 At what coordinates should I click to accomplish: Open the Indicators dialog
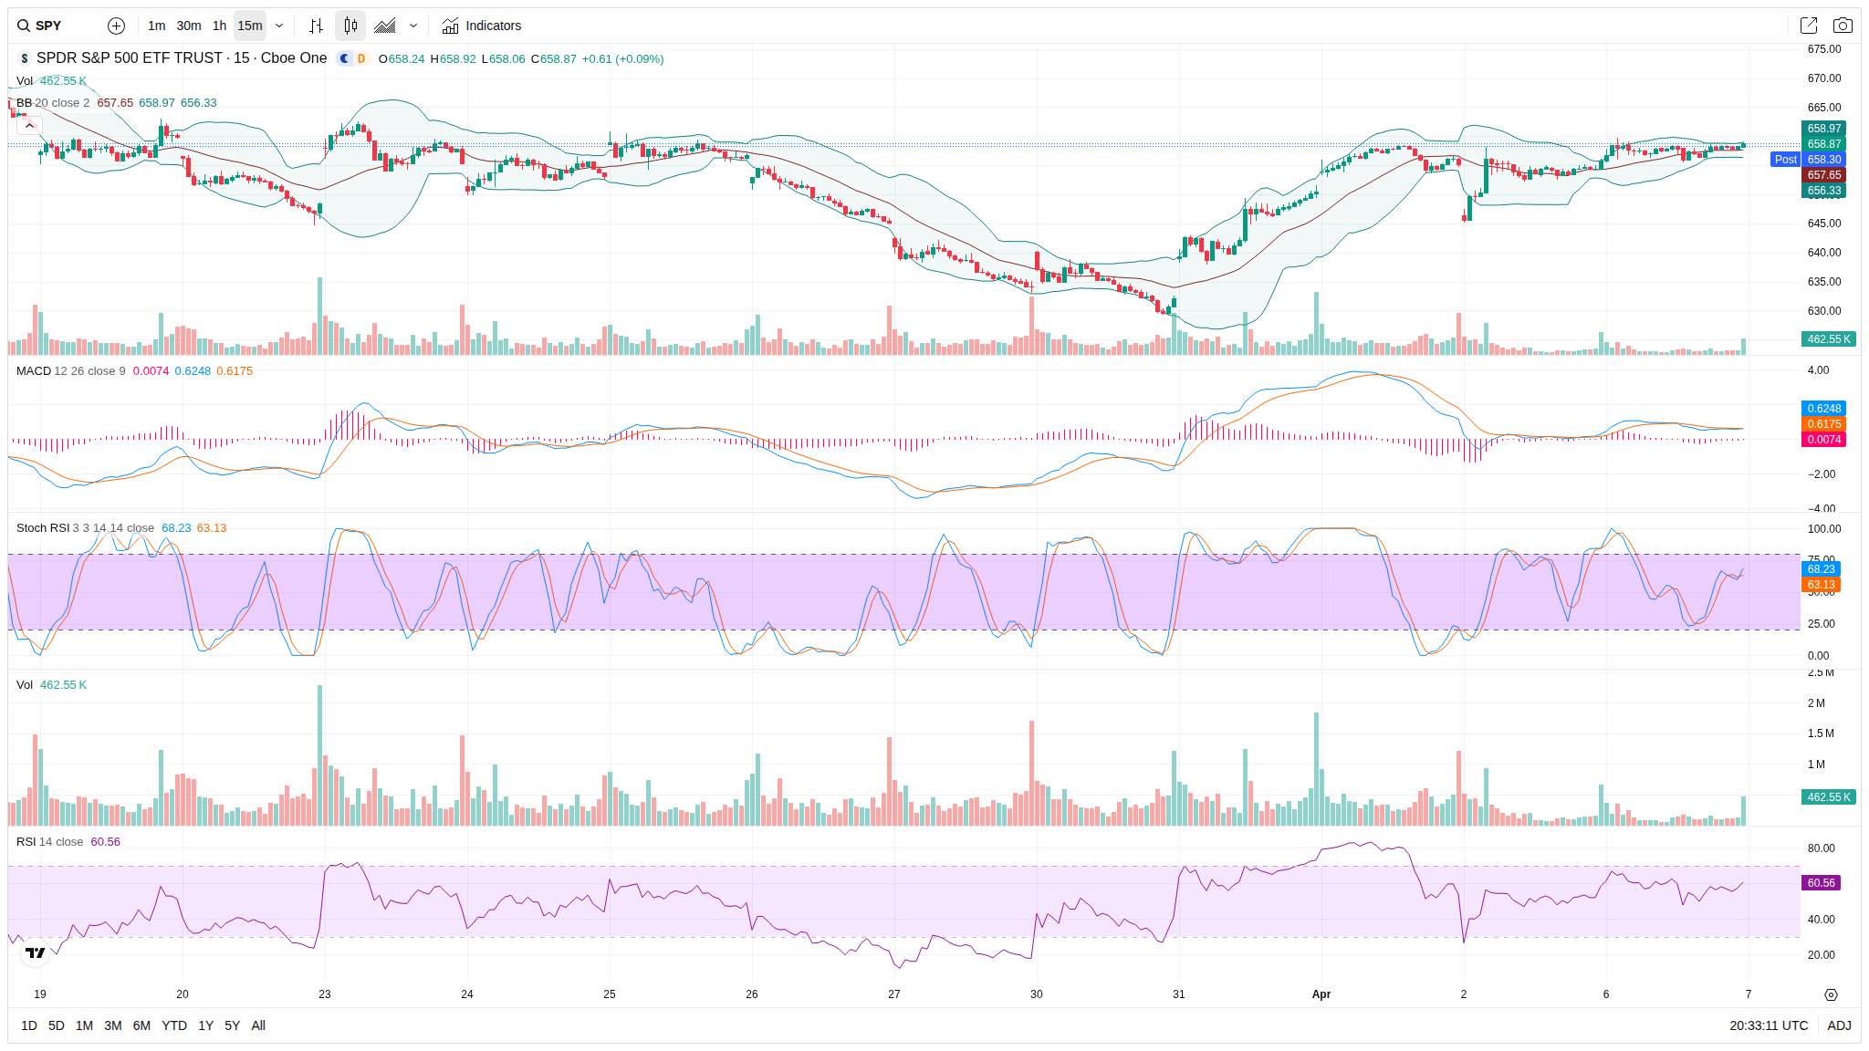click(x=482, y=26)
